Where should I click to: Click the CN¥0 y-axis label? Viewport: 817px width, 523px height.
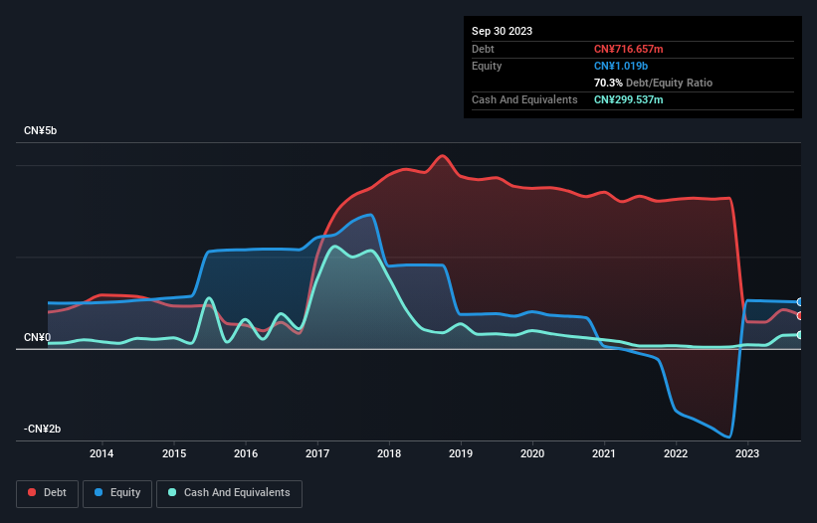point(38,338)
